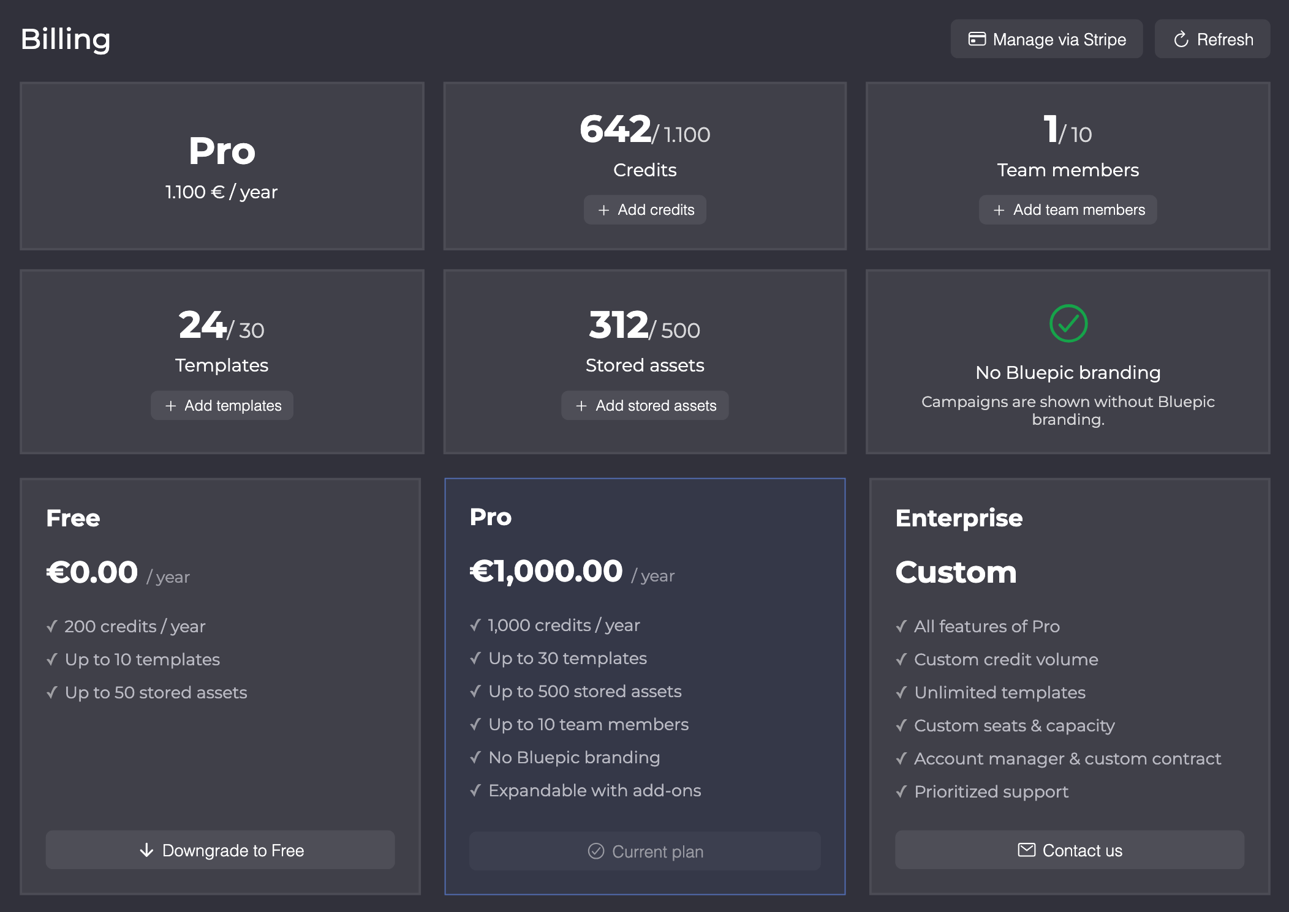
Task: Click the €1,000.00 Pro plan price
Action: tap(546, 571)
